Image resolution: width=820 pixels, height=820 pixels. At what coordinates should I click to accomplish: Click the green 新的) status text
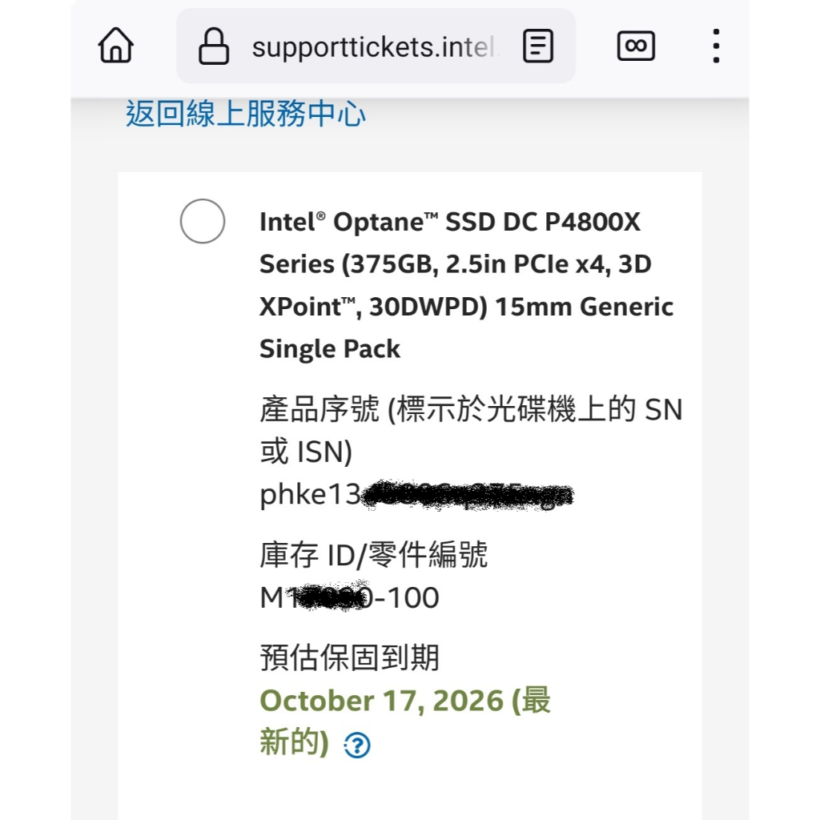pos(293,742)
